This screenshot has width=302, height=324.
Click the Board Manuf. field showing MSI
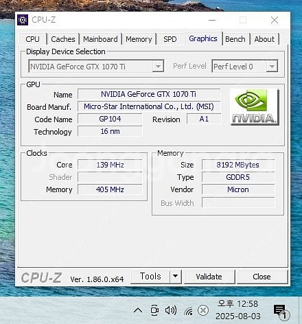pyautogui.click(x=149, y=106)
